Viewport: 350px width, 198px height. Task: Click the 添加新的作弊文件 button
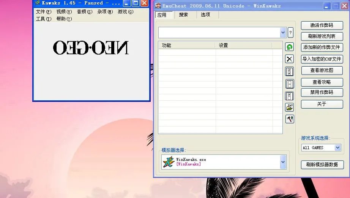click(x=322, y=47)
